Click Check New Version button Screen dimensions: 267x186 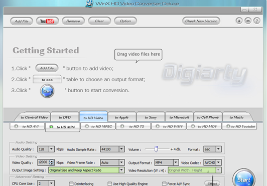click(x=201, y=21)
